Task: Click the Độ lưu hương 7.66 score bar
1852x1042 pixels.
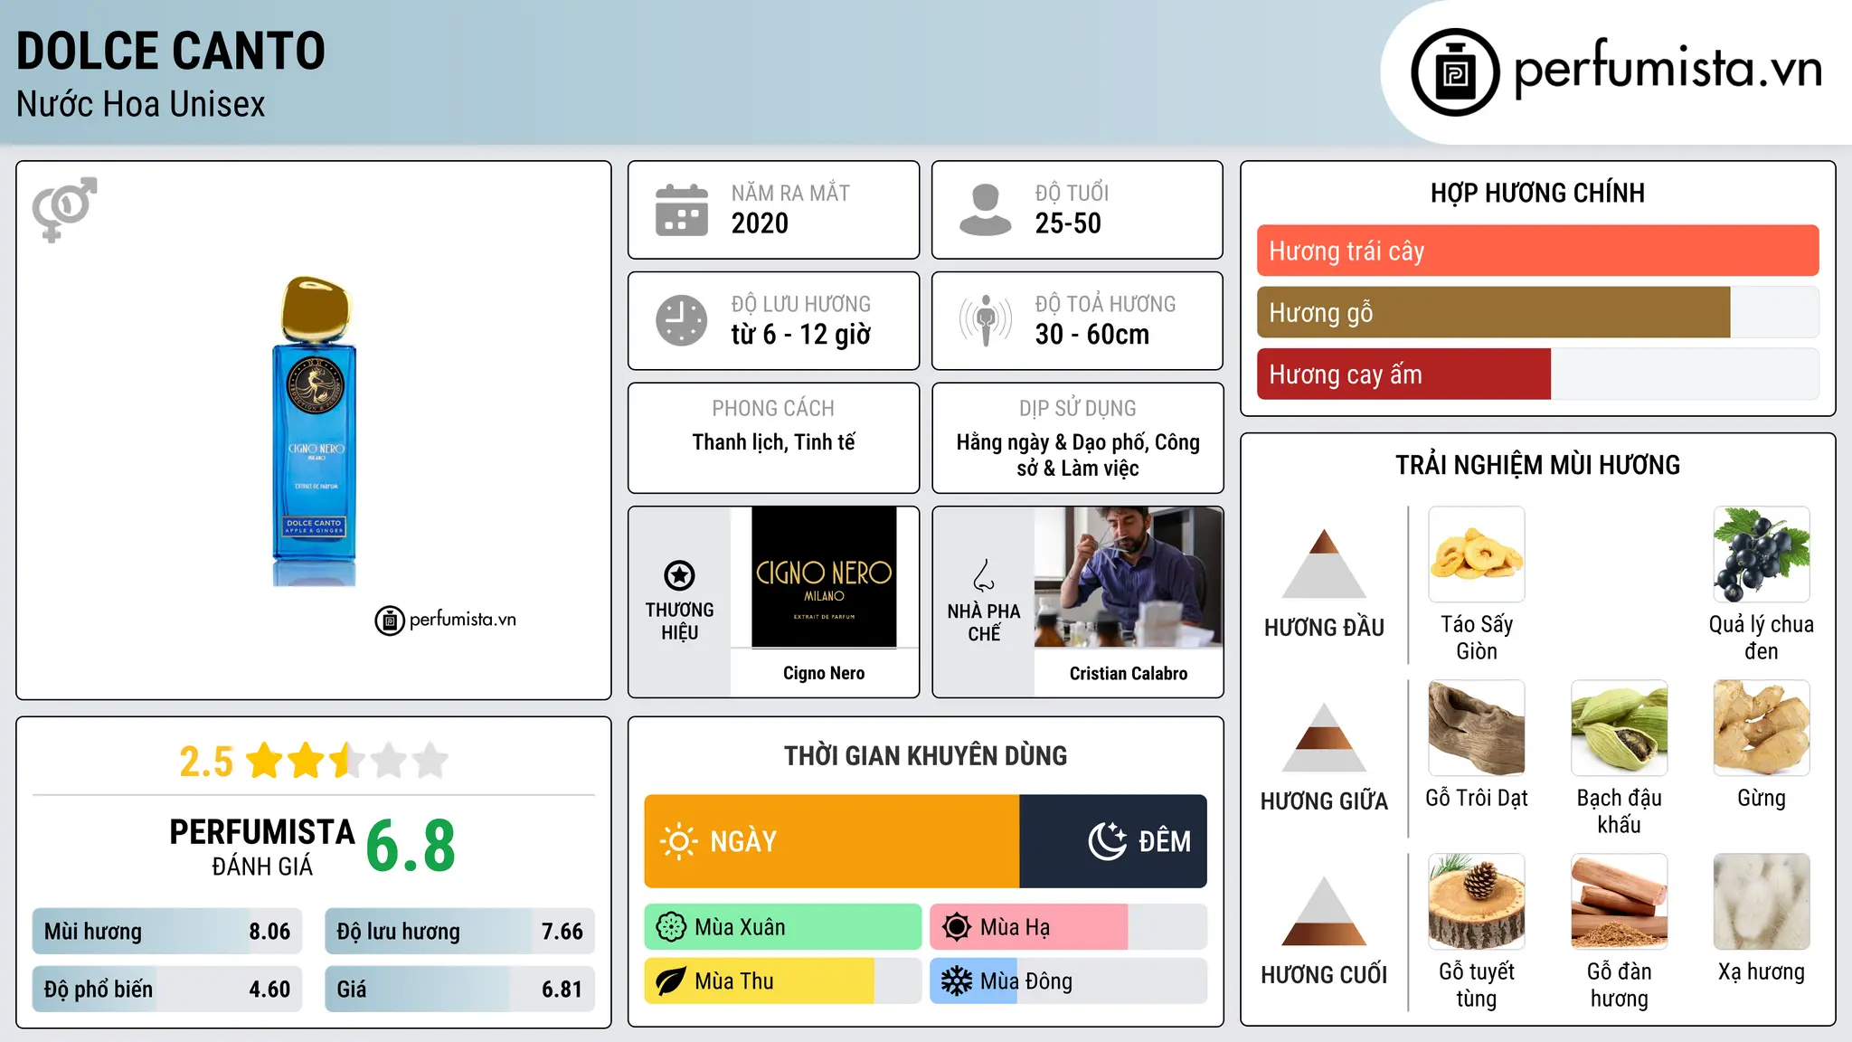Action: point(459,932)
